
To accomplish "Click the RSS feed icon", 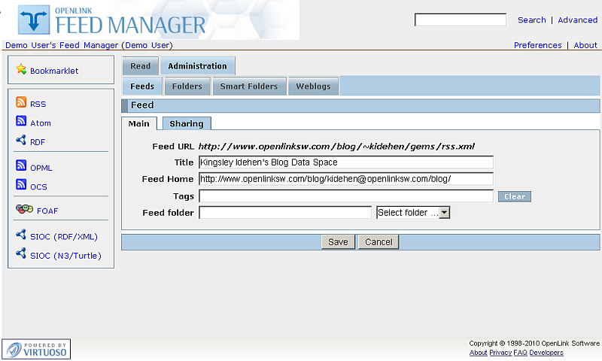I will tap(21, 103).
